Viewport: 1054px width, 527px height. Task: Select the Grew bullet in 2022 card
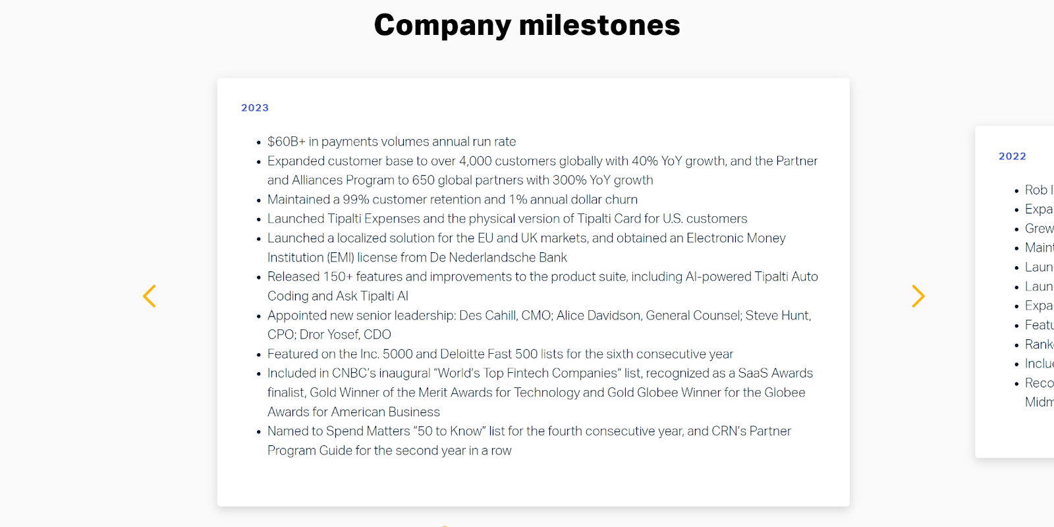click(1039, 229)
